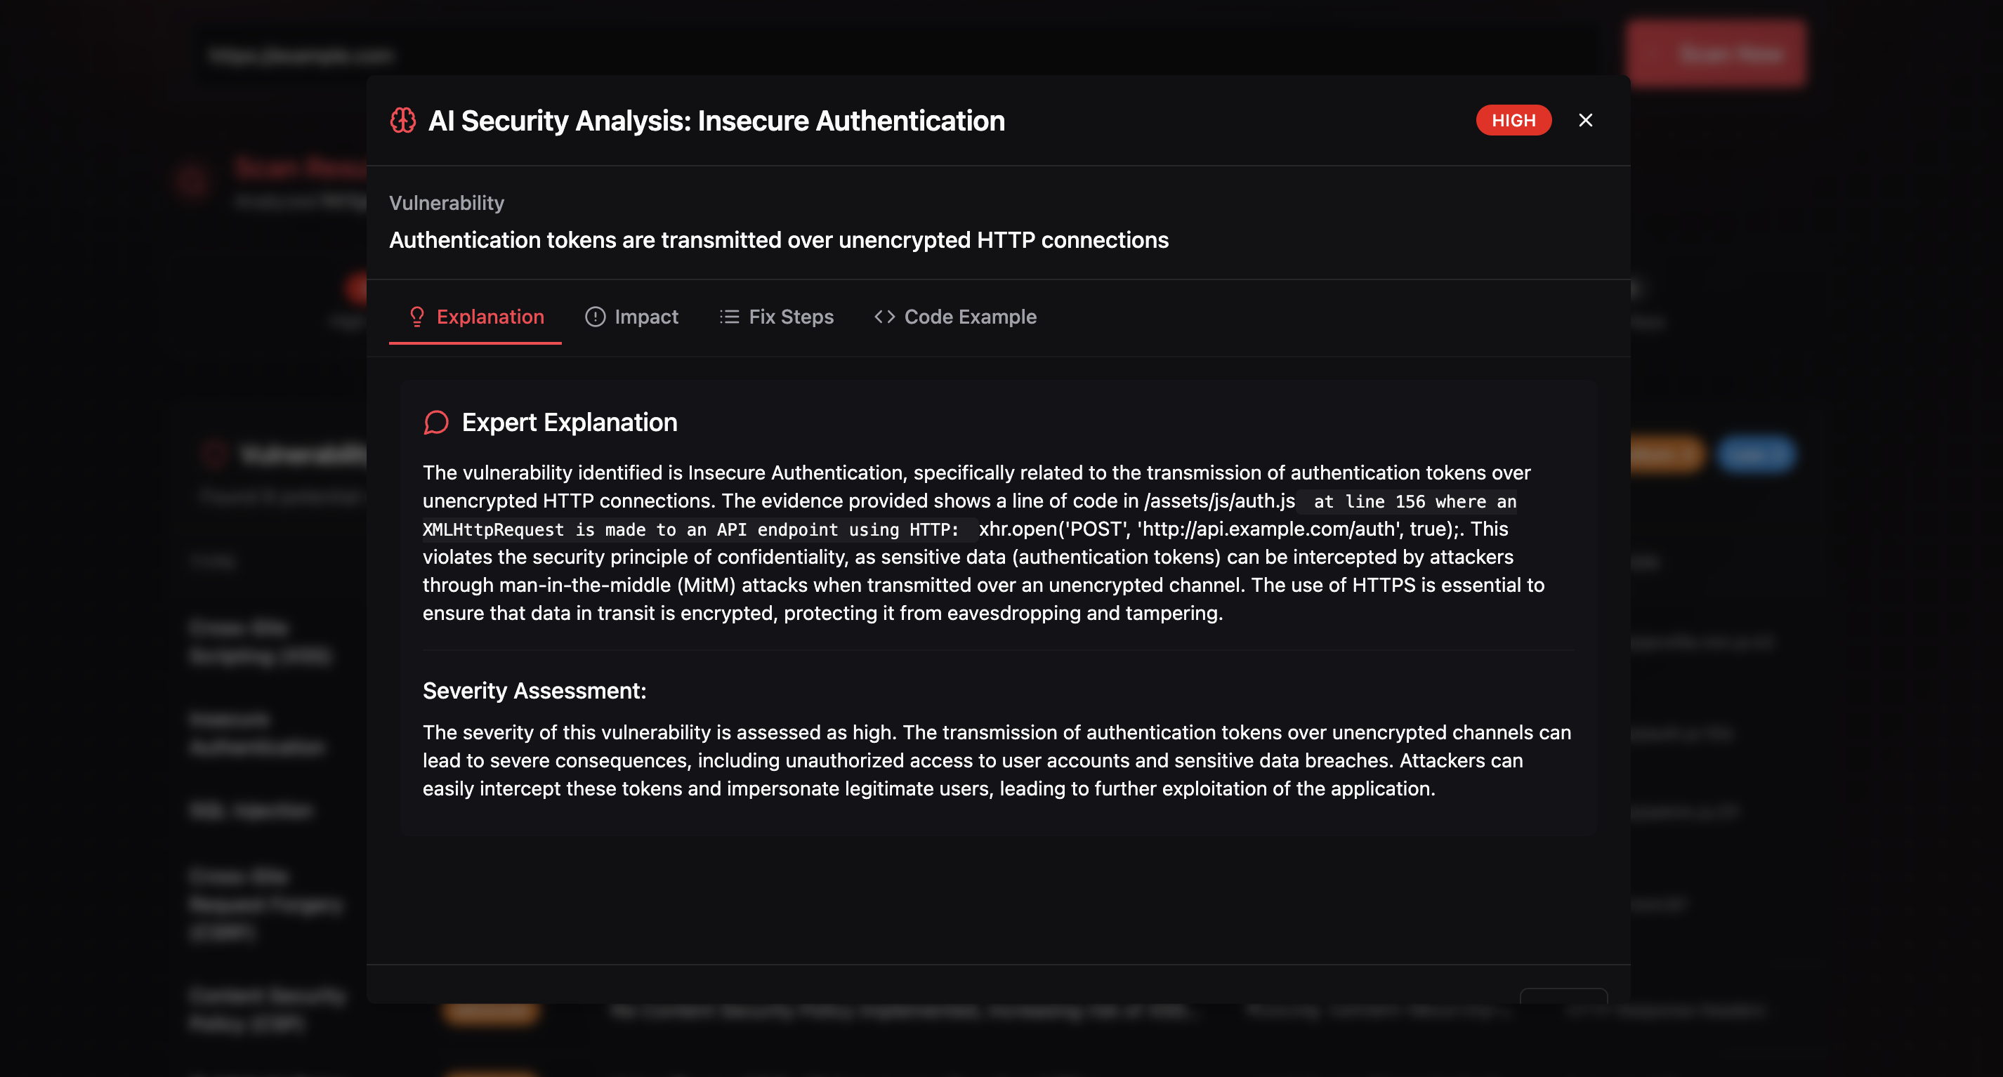Image resolution: width=2003 pixels, height=1077 pixels.
Task: Click the blurred red Scan Now button
Action: (x=1716, y=54)
